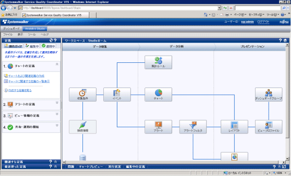Open the 集計ルール aggregation rule node
Image resolution: width=291 pixels, height=176 pixels.
point(158,62)
